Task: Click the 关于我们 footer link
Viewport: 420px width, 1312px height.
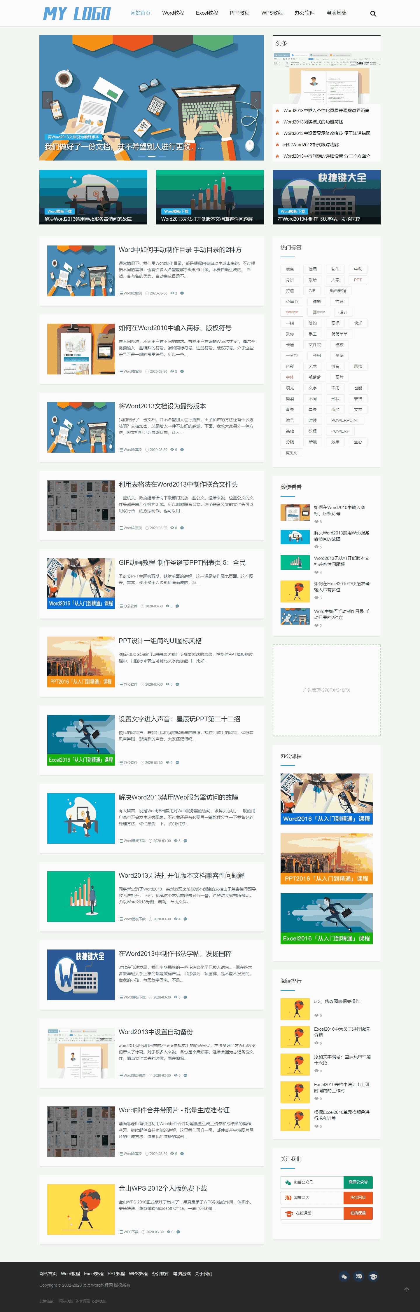Action: (204, 1273)
